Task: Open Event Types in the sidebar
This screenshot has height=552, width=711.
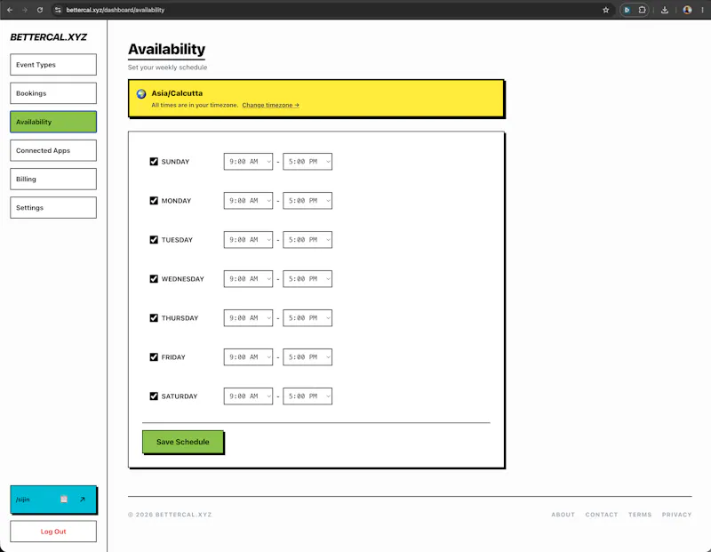Action: 53,64
